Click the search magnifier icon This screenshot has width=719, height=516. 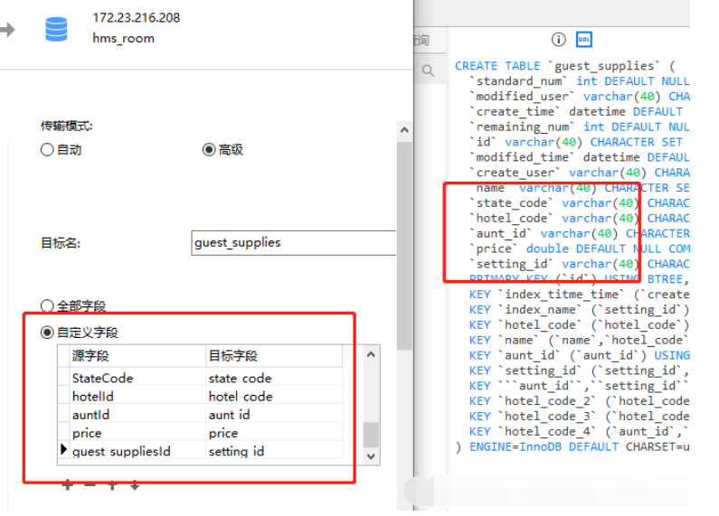click(x=428, y=70)
